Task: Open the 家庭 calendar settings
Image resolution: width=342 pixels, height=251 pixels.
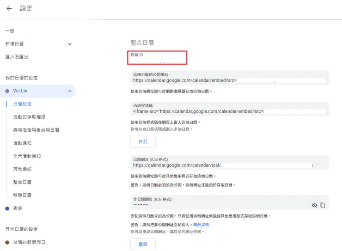Action: click(18, 208)
